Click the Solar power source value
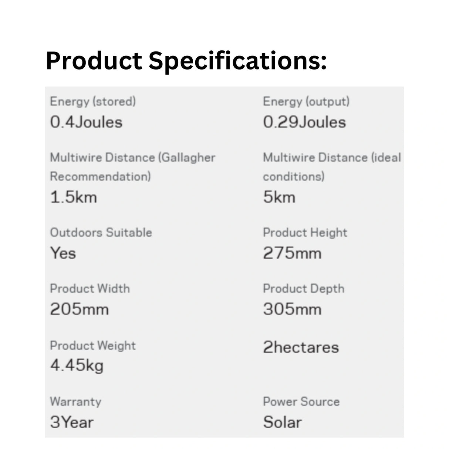 coord(282,422)
